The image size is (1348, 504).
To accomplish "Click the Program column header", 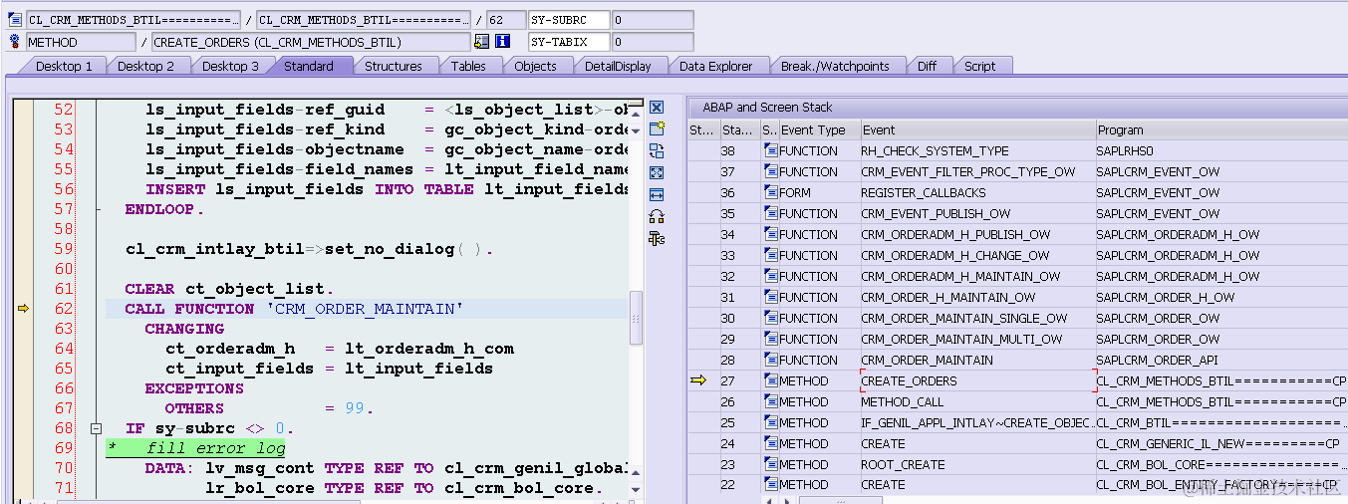I will pos(1220,129).
